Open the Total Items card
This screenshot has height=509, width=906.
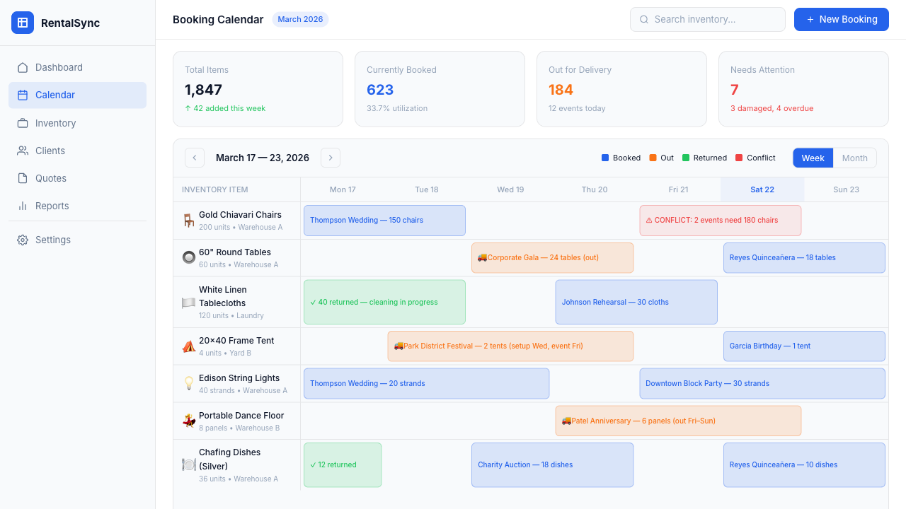click(x=258, y=89)
